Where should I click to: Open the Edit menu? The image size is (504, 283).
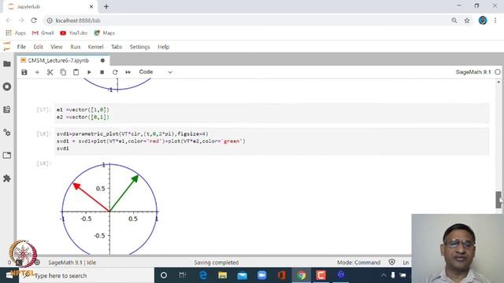pos(38,47)
